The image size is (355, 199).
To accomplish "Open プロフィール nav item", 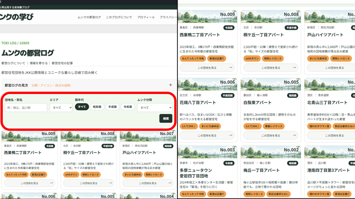I will 146,17.
